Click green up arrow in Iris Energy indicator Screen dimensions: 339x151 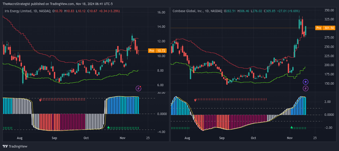(x=108, y=127)
